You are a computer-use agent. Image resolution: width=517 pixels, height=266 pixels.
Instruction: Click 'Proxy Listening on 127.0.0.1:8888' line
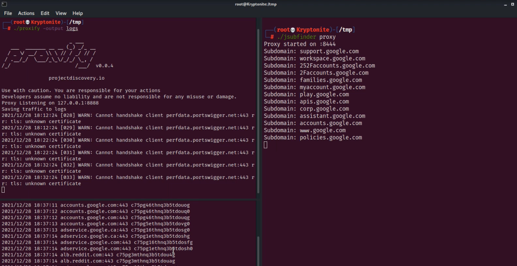pyautogui.click(x=50, y=103)
